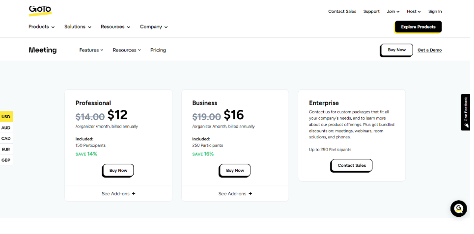Click the $16 Business price
This screenshot has height=234, width=474.
click(x=234, y=115)
